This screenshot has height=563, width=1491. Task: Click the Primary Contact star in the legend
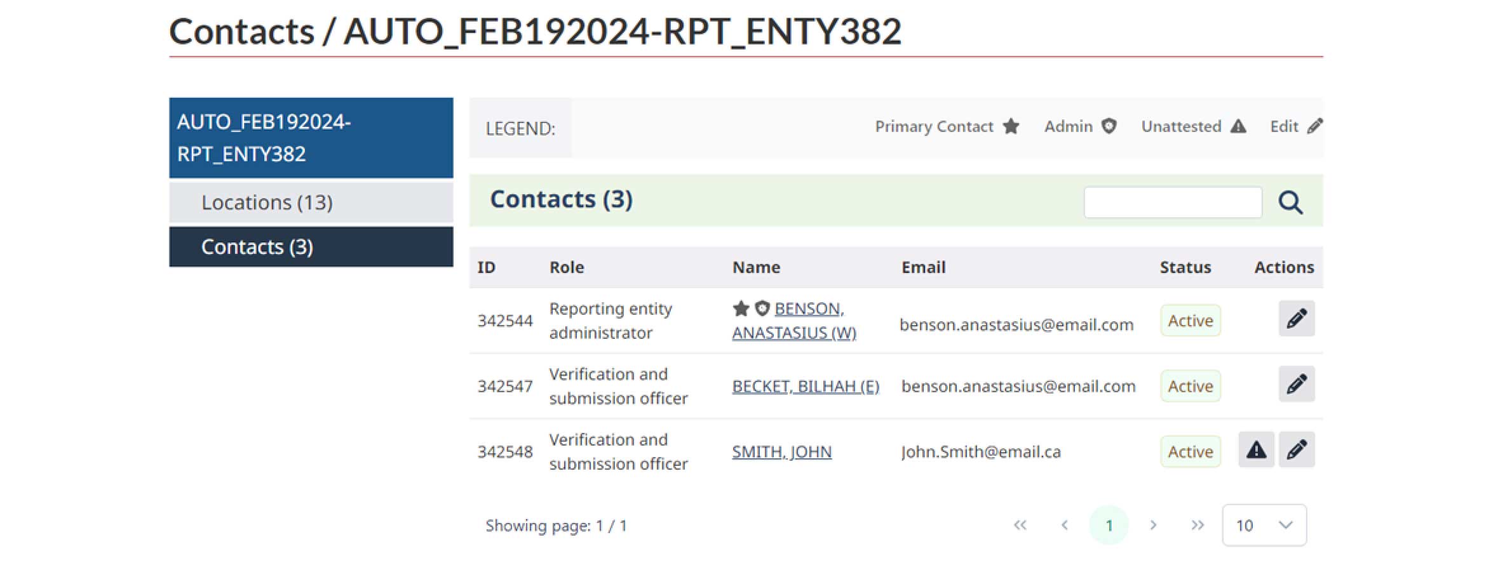tap(1011, 126)
